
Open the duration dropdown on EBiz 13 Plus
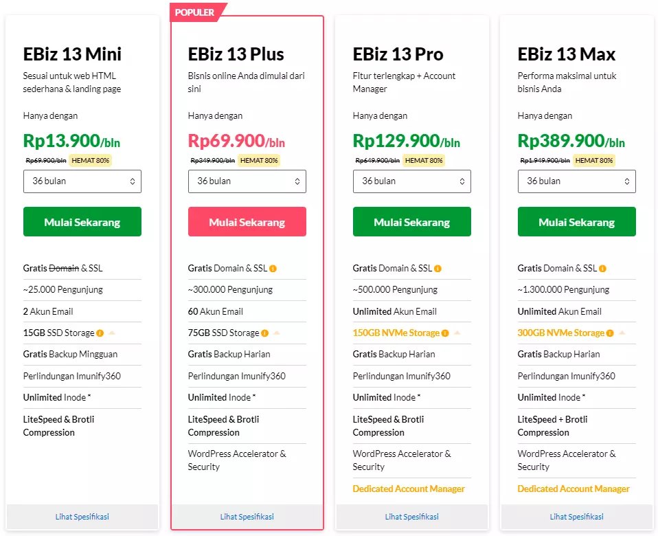247,181
